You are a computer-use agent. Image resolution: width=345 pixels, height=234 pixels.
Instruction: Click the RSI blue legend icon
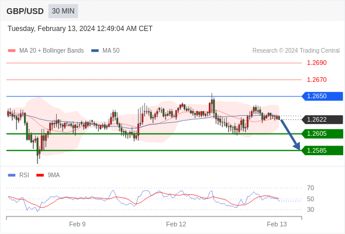12,175
